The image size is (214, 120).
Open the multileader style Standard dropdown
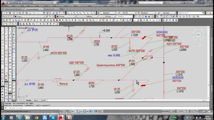tap(169, 13)
